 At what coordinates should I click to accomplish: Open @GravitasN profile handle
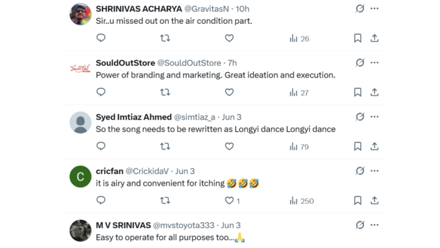(206, 9)
